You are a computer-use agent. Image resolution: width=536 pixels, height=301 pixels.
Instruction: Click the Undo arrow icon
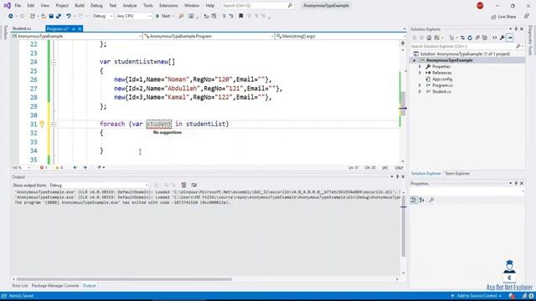tap(69, 16)
